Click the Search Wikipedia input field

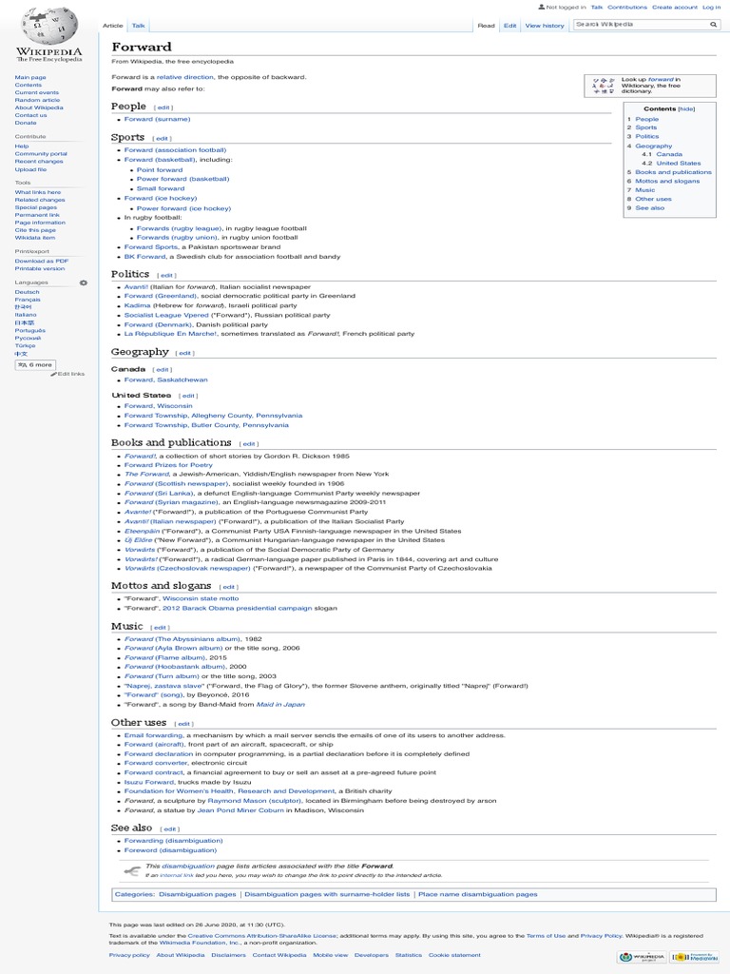coord(641,24)
